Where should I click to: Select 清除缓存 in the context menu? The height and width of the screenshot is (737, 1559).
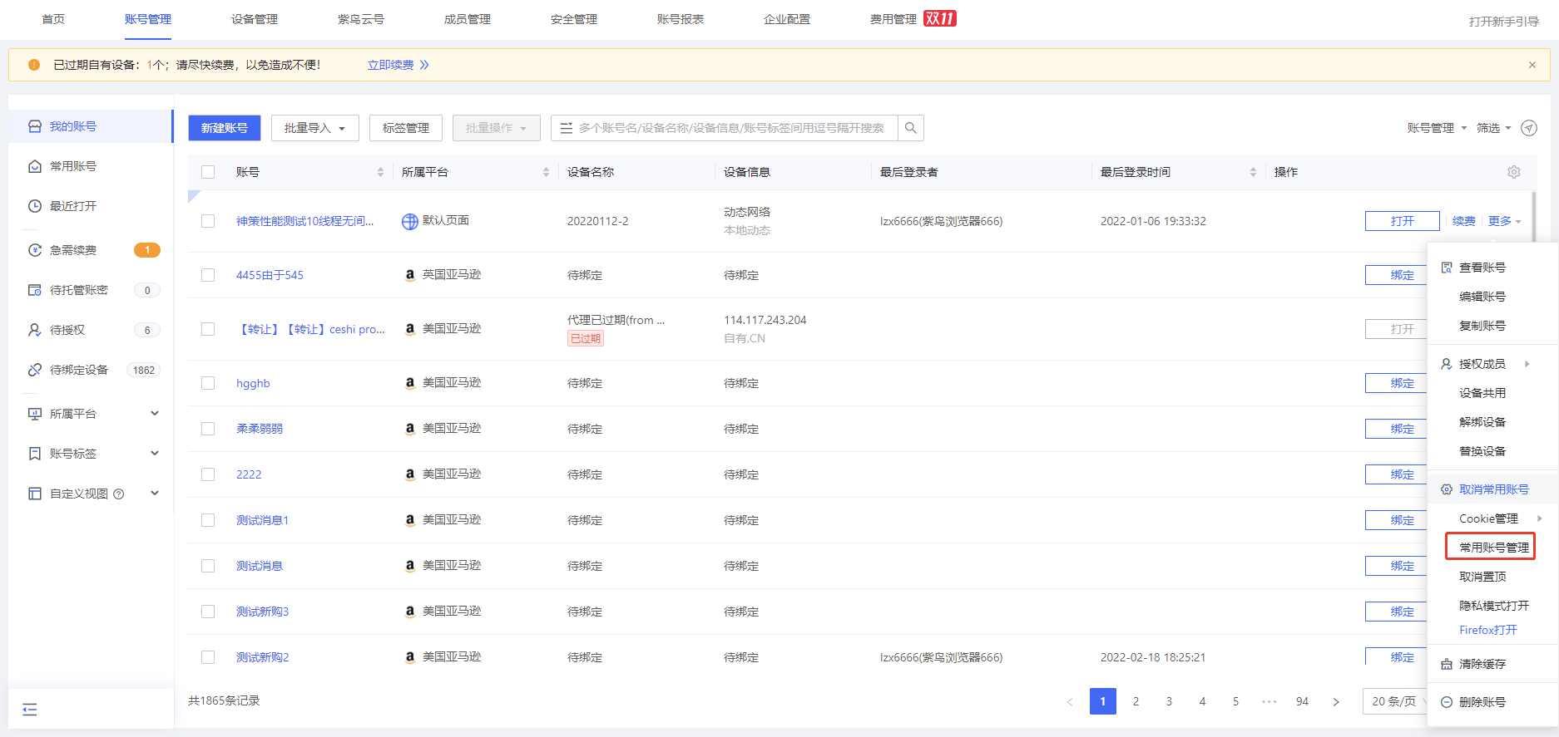click(1482, 664)
